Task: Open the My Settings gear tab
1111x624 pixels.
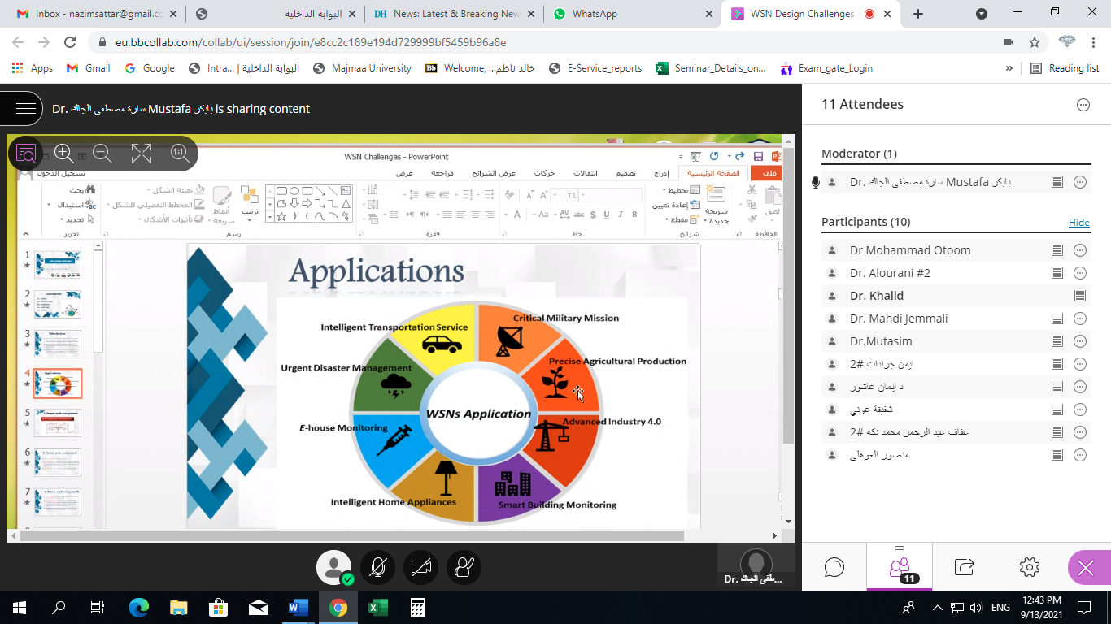Action: (x=1029, y=567)
